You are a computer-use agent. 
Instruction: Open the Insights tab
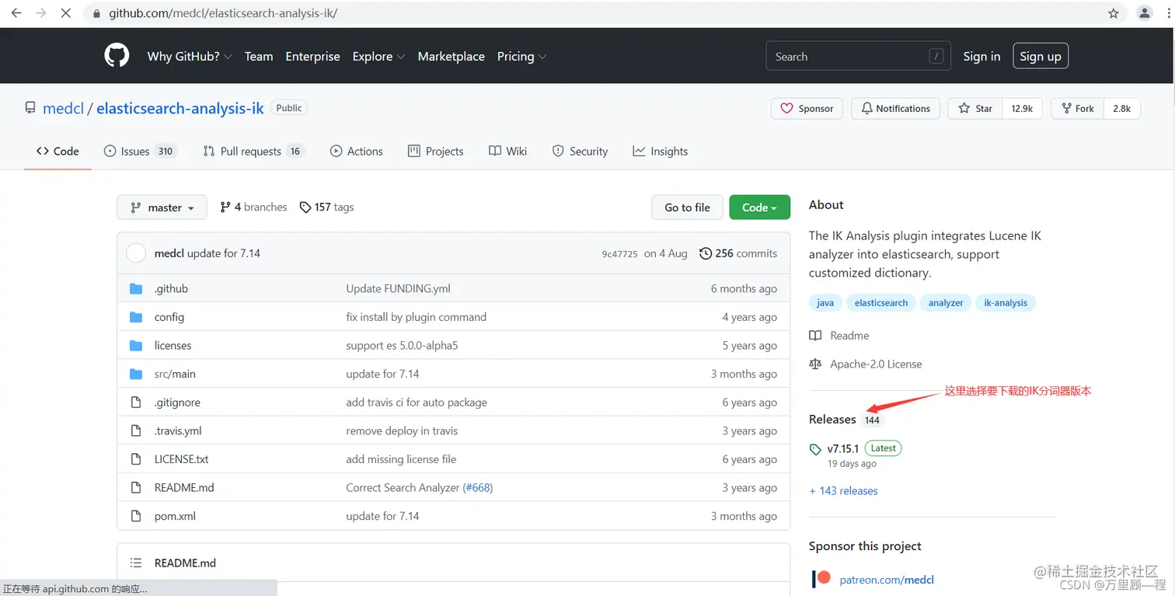coord(660,152)
